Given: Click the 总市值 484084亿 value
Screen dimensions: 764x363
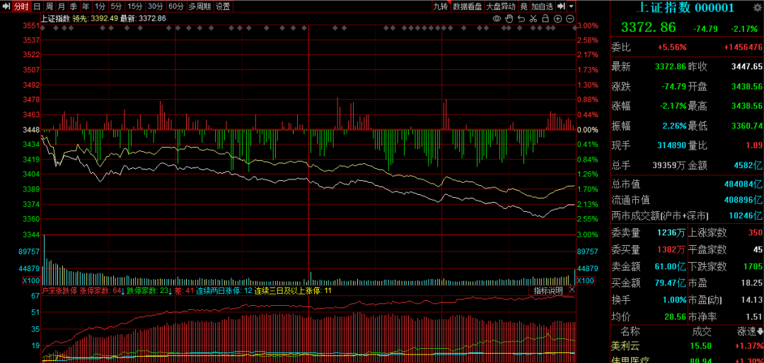Looking at the screenshot, I should pos(741,185).
